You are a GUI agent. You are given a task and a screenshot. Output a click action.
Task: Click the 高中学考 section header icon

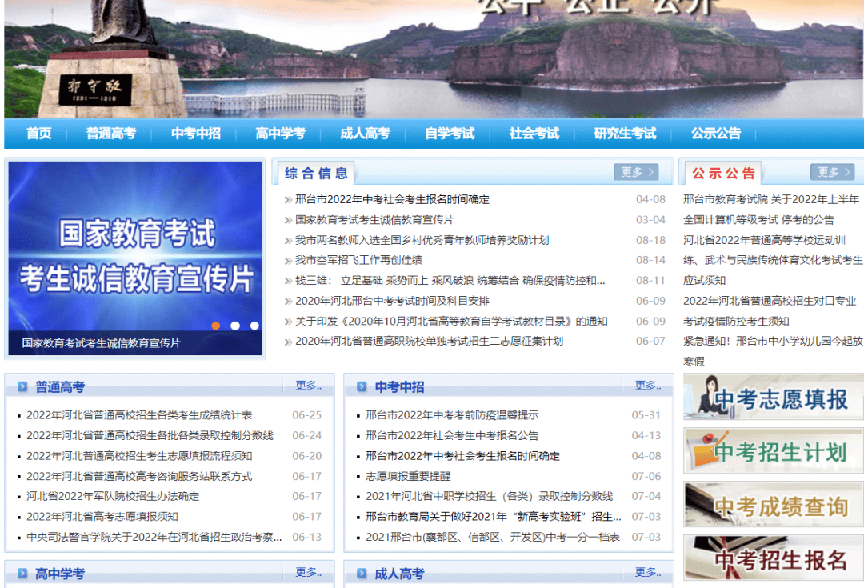pos(22,574)
